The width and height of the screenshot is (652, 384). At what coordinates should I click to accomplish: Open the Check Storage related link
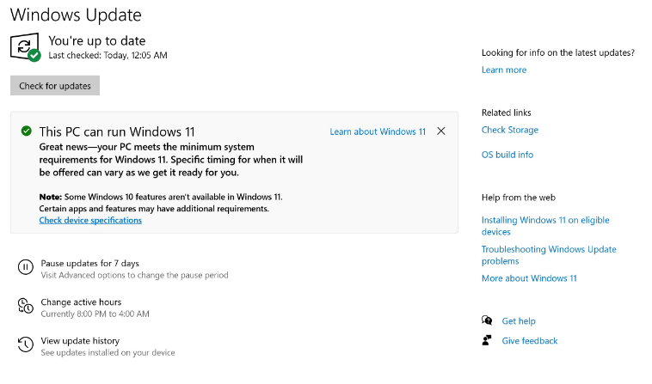click(x=510, y=130)
